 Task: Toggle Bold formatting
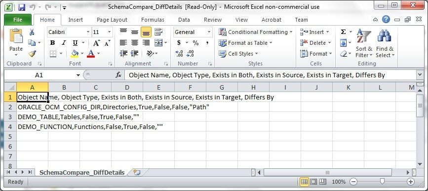pyautogui.click(x=52, y=43)
